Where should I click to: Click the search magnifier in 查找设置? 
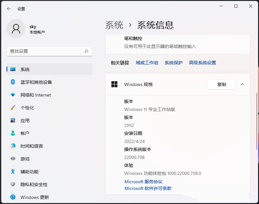(86, 51)
